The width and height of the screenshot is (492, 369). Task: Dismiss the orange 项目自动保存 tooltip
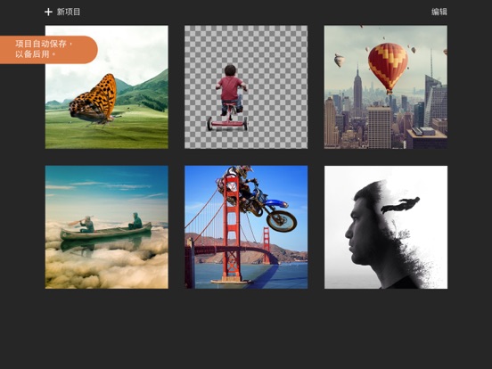pyautogui.click(x=49, y=50)
